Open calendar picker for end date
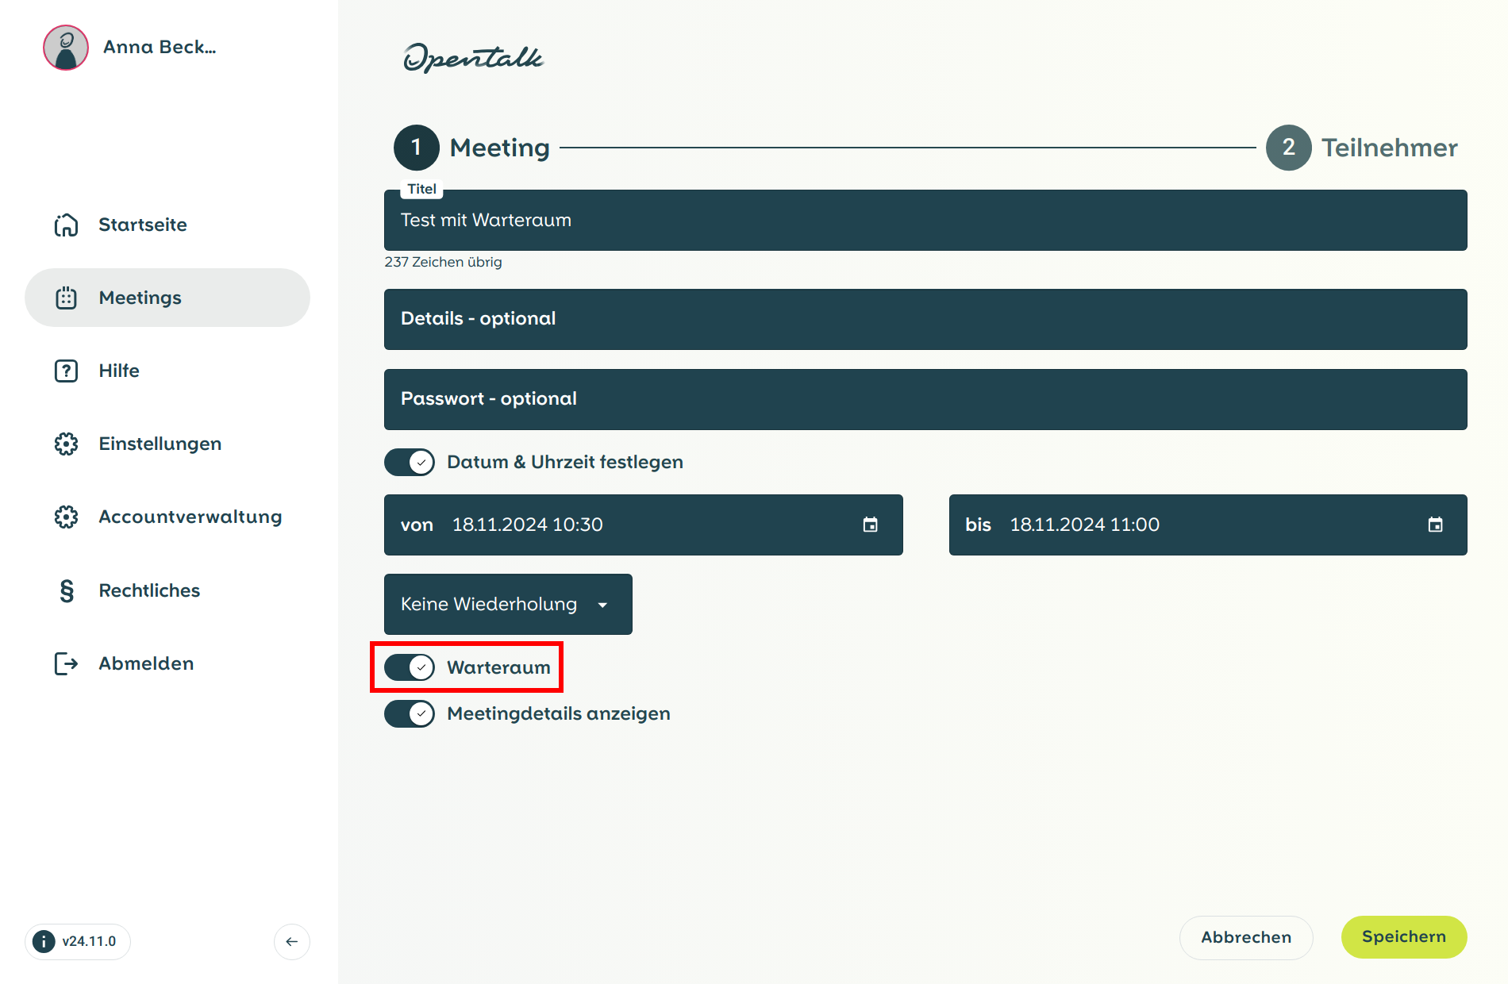Viewport: 1508px width, 984px height. [1435, 525]
